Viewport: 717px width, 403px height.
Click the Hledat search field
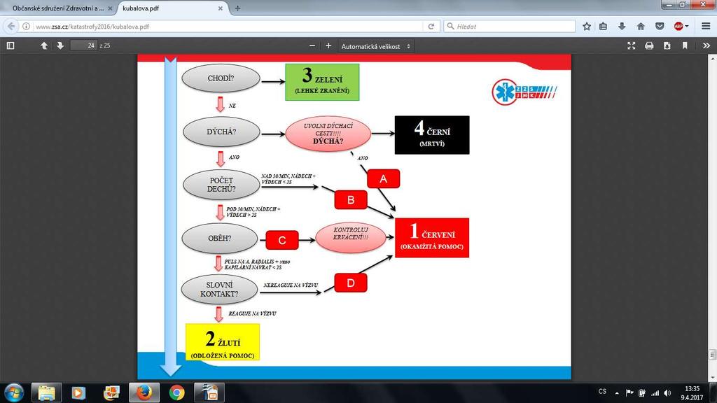click(510, 27)
